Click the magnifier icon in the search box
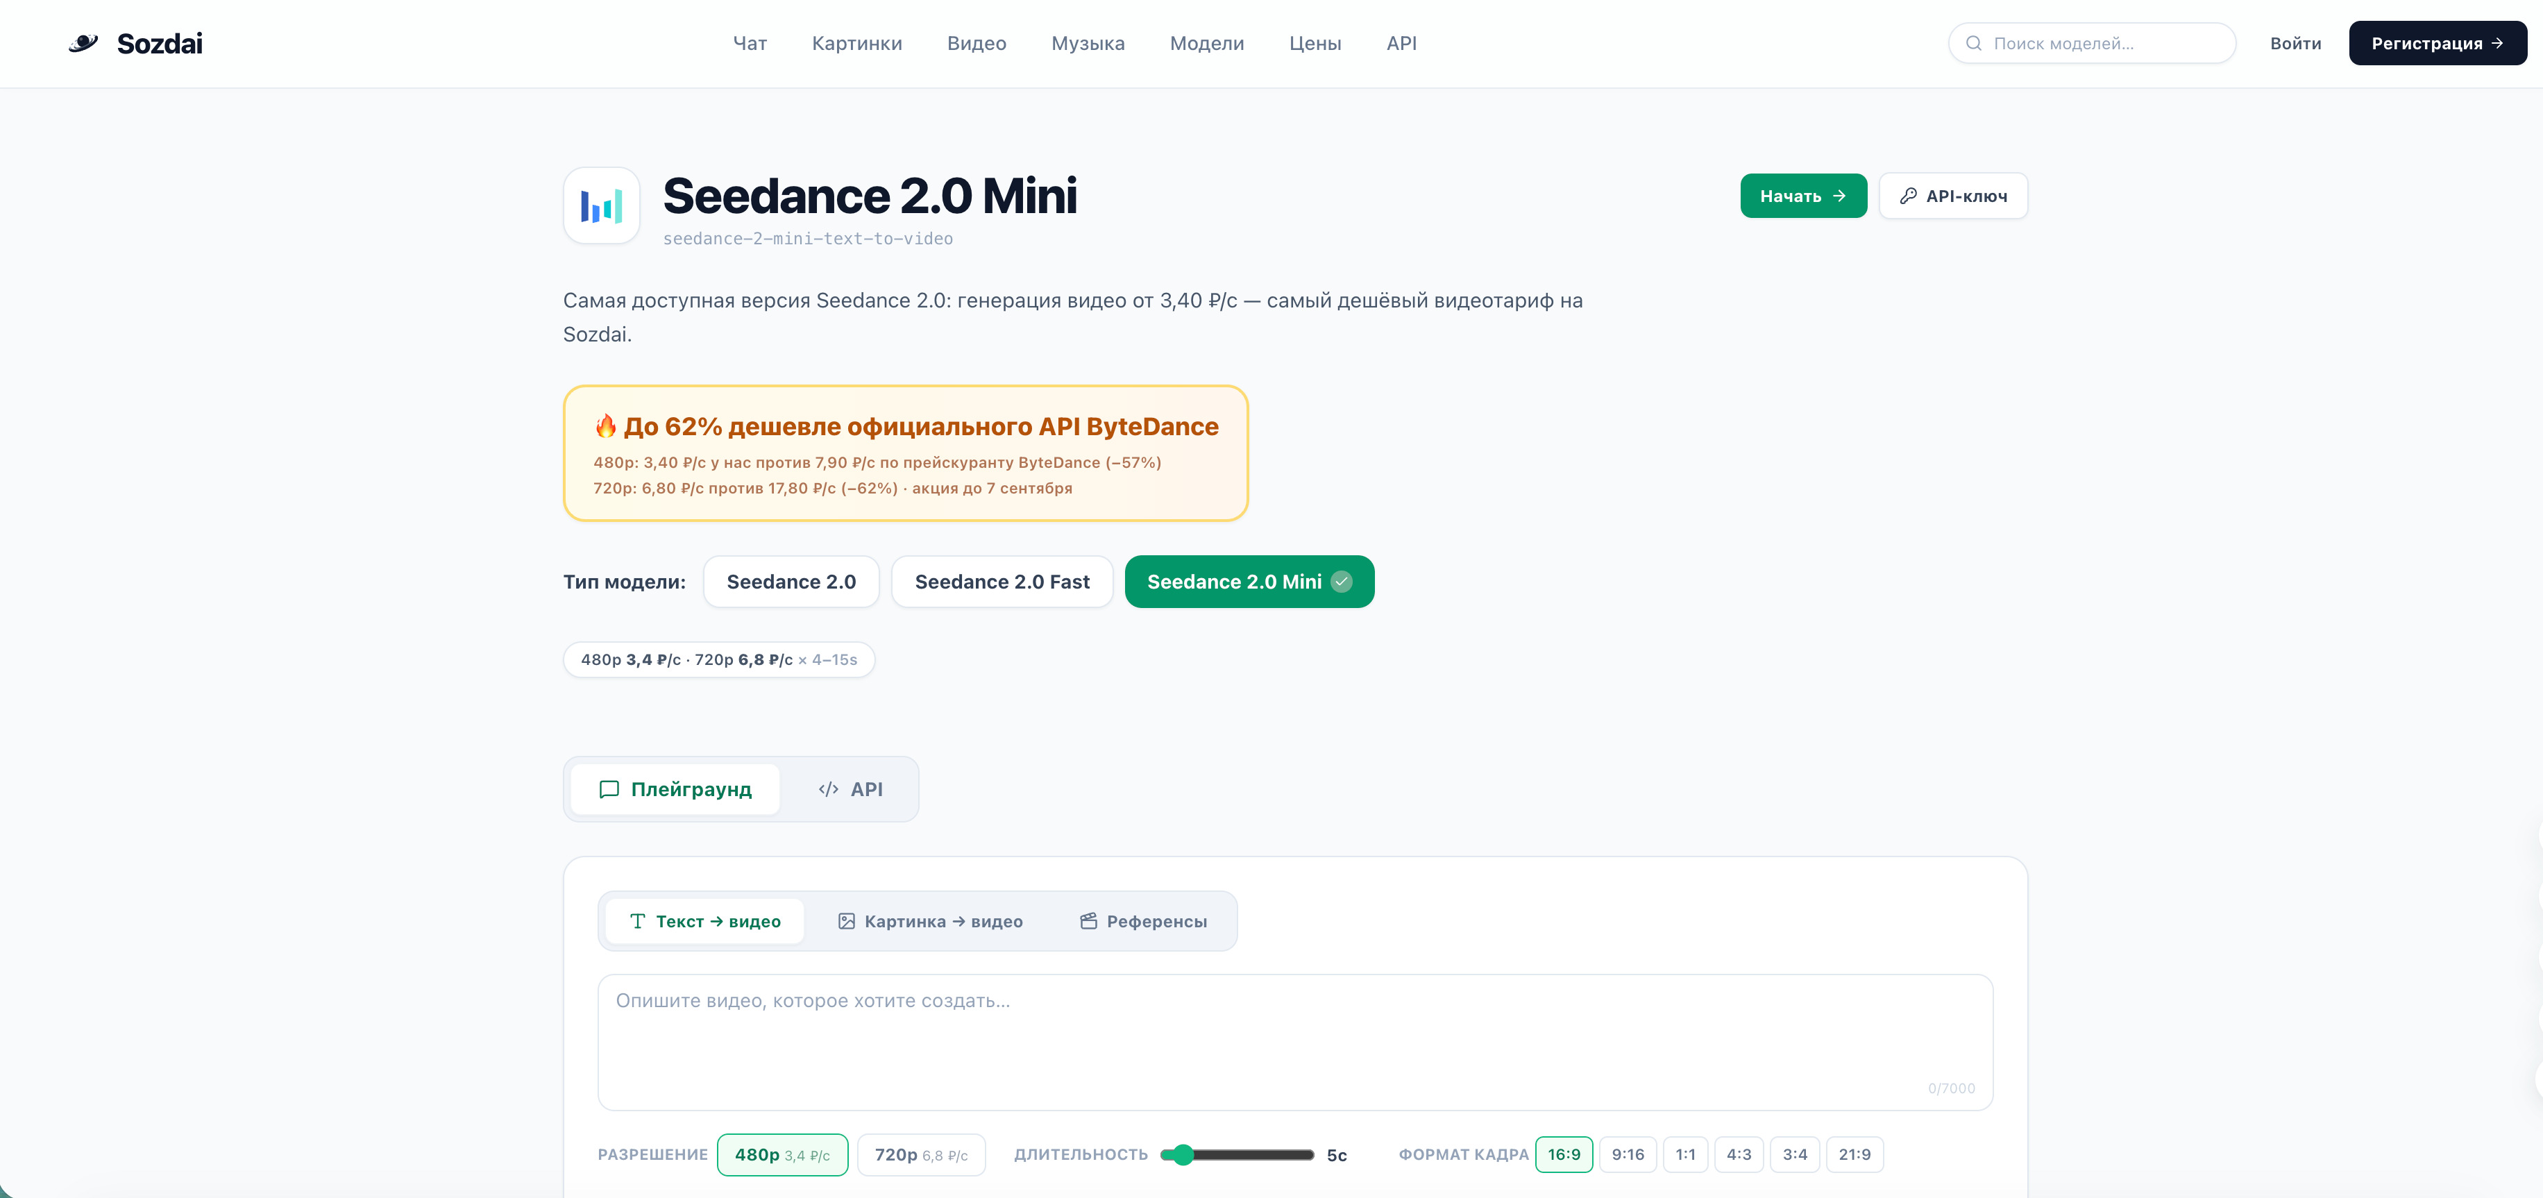The width and height of the screenshot is (2543, 1198). [1973, 44]
